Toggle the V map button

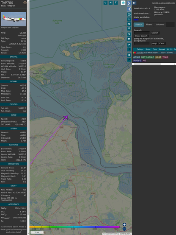pyautogui.click(x=129, y=34)
